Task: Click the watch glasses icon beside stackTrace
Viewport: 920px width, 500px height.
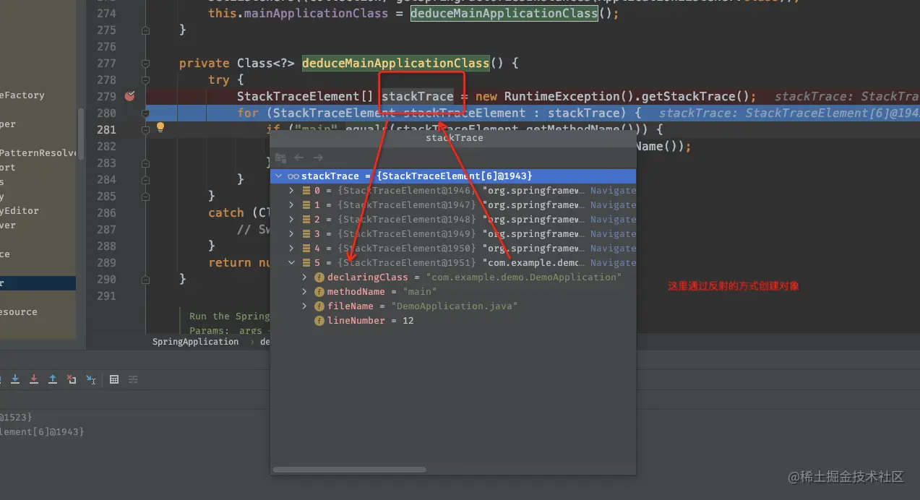Action: click(x=293, y=176)
